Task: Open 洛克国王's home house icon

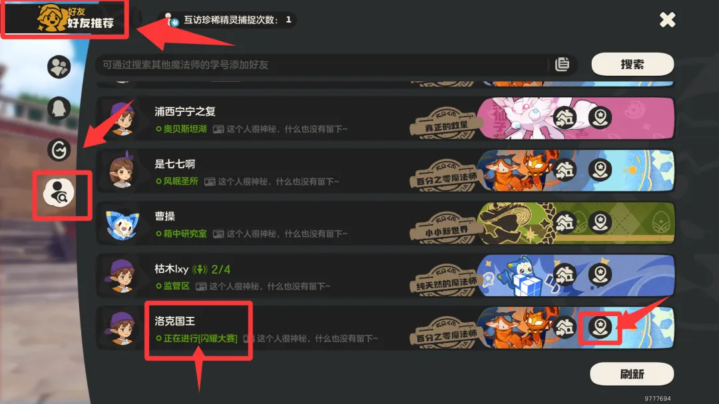Action: tap(565, 327)
